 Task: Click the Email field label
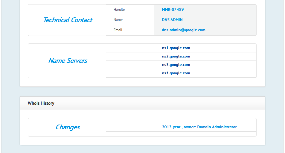coord(118,30)
